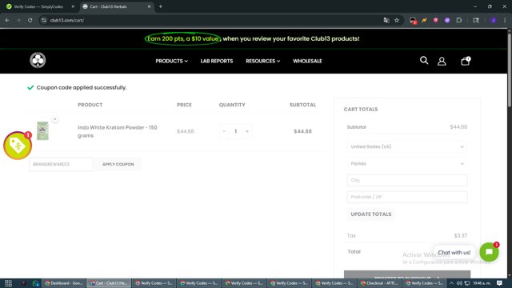Click the Earn 200 pts banner link
This screenshot has height=288, width=512.
pyautogui.click(x=183, y=39)
